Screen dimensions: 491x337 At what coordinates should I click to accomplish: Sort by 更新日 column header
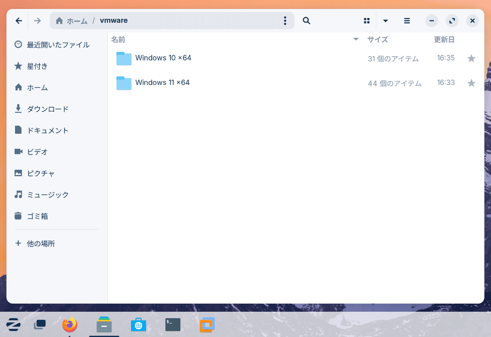[x=444, y=39]
